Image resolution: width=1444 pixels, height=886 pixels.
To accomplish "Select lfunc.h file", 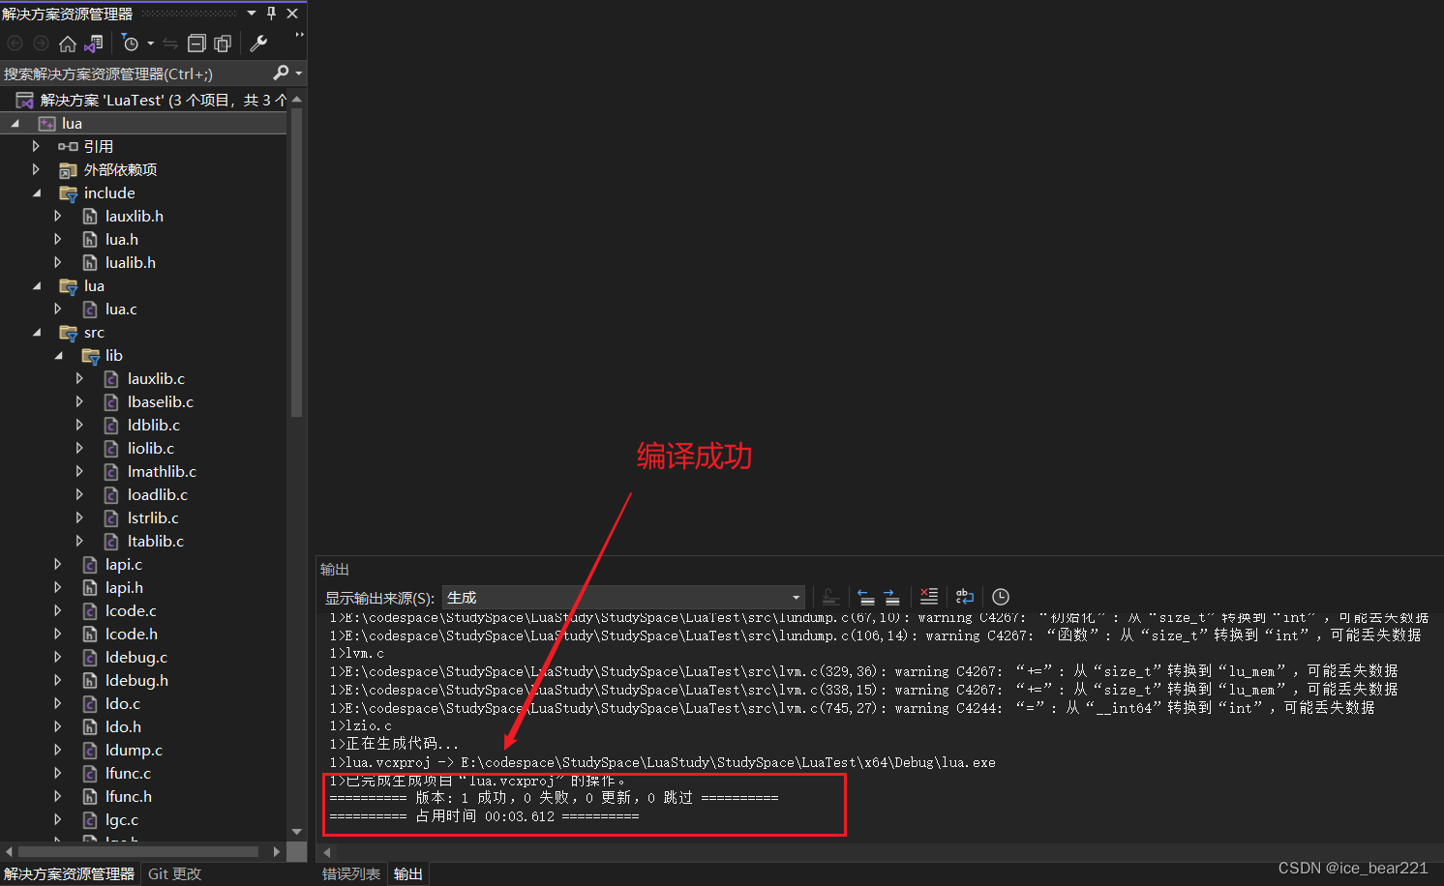I will (129, 797).
